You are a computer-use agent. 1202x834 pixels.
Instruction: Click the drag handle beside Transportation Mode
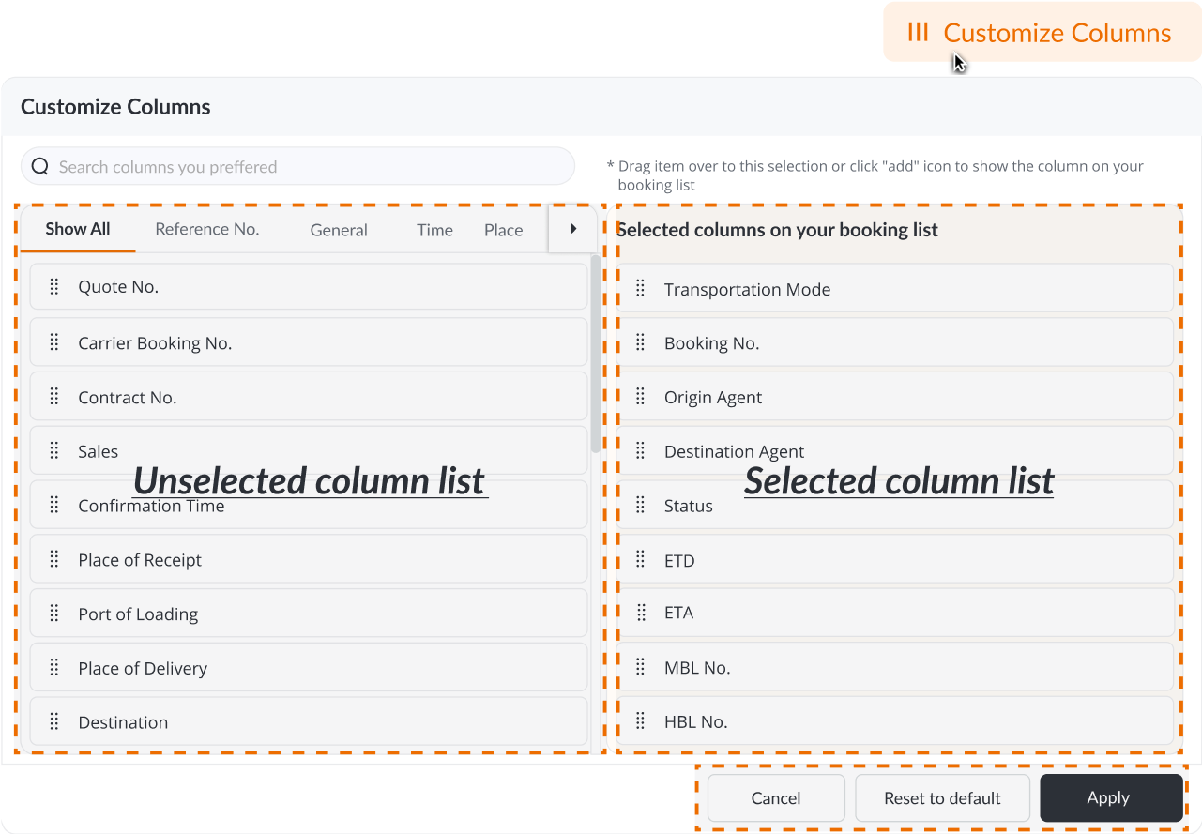(641, 289)
